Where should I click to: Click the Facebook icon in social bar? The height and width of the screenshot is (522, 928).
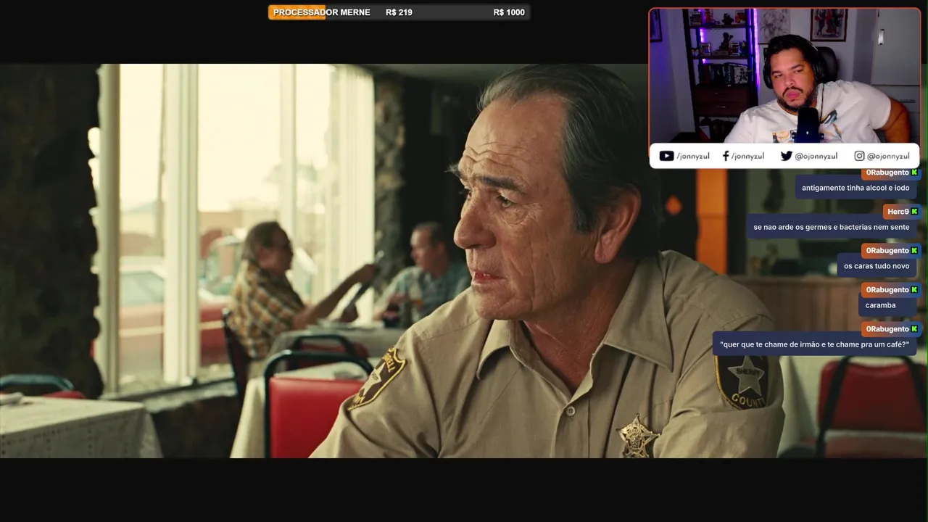click(x=726, y=156)
